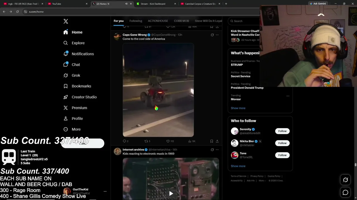Screen dimensions: 357x200
Task: Click the X logo in sidebar
Action: [66, 21]
